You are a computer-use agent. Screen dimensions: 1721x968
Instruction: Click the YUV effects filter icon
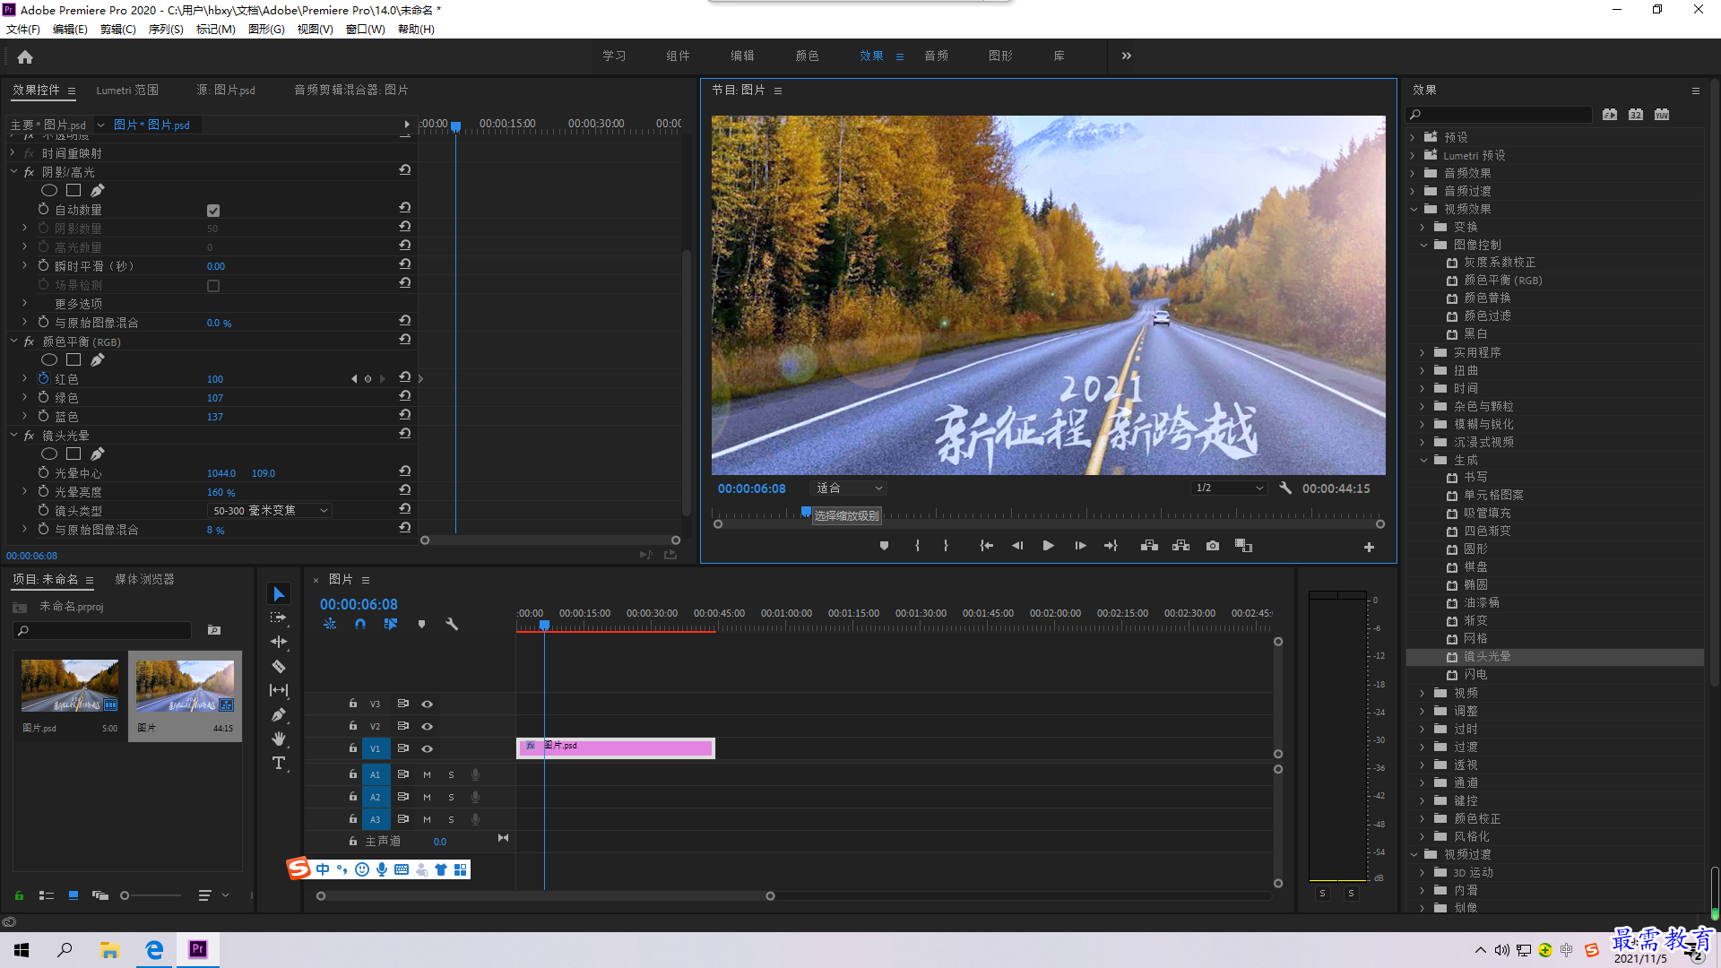1662,115
